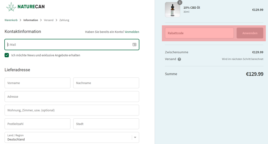This screenshot has height=144, width=268.
Task: Click the 'Wird im nächsten Schritt berechnet' text
Action: pos(243,59)
